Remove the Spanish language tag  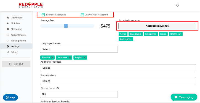(52, 57)
